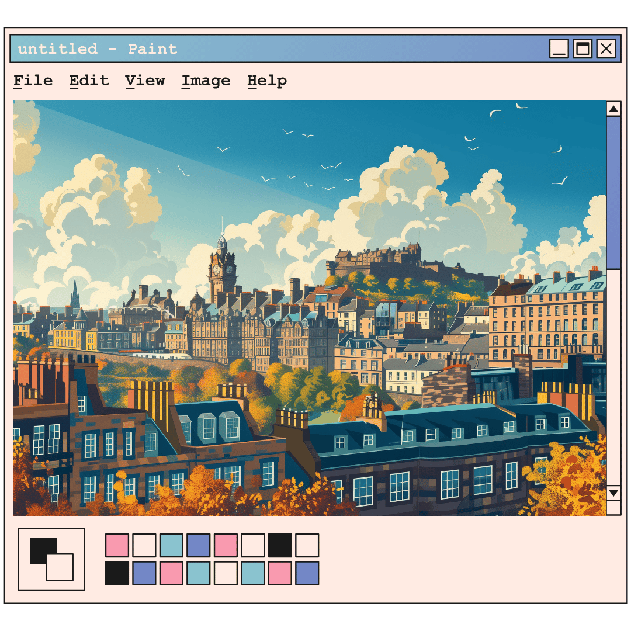This screenshot has width=631, height=631.
Task: Open the File menu
Action: pyautogui.click(x=33, y=81)
